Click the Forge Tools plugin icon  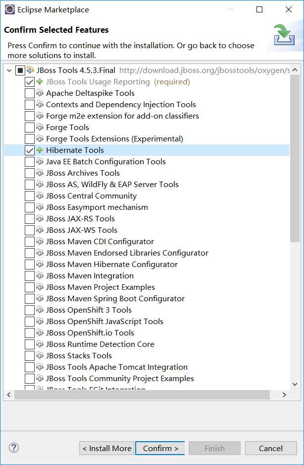coord(40,128)
